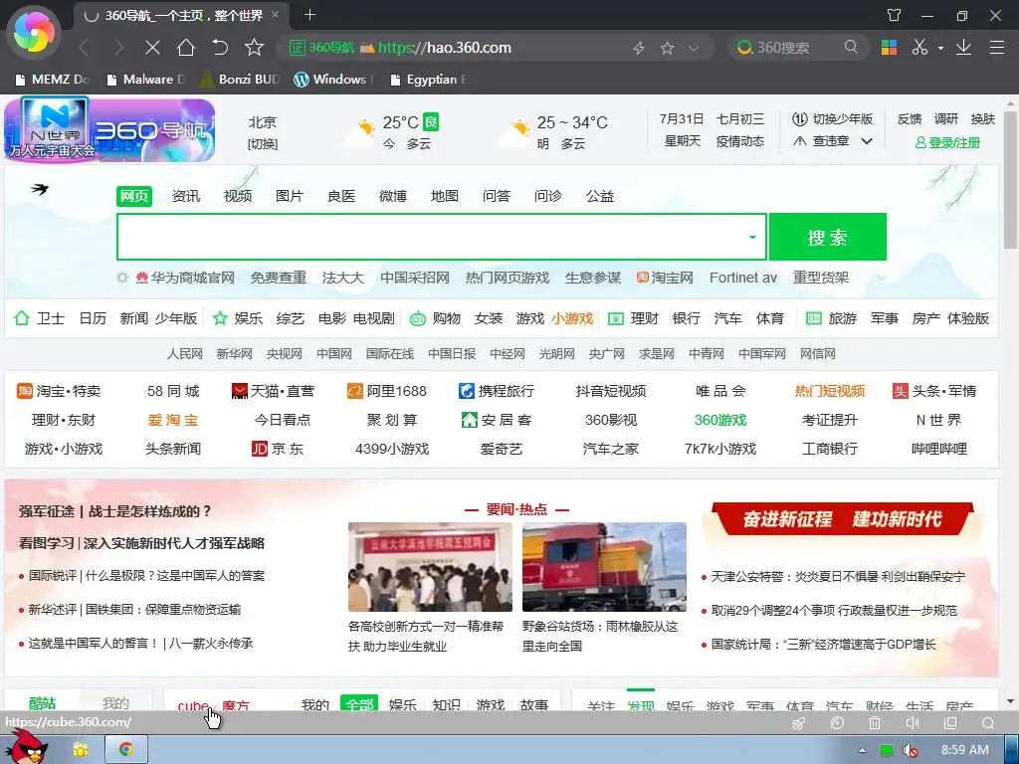
Task: Select the 地图 search tab
Action: coord(445,196)
